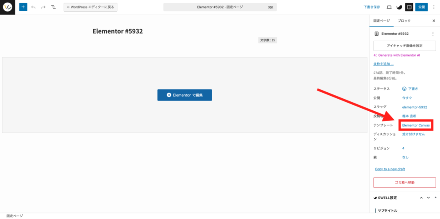The width and height of the screenshot is (440, 219).
Task: Click Generate with Elementor AI
Action: pos(397,55)
